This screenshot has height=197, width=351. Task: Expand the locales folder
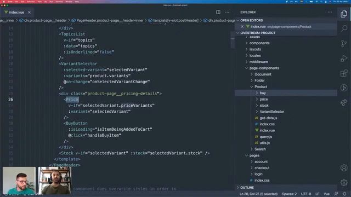pyautogui.click(x=255, y=56)
